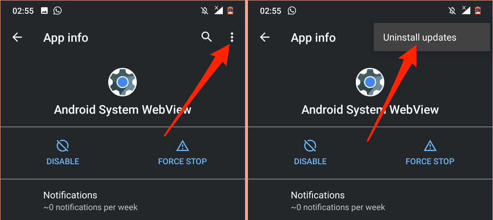Screen dimensions: 493x220
Task: Tap Disable icon in right screen
Action: pyautogui.click(x=310, y=146)
